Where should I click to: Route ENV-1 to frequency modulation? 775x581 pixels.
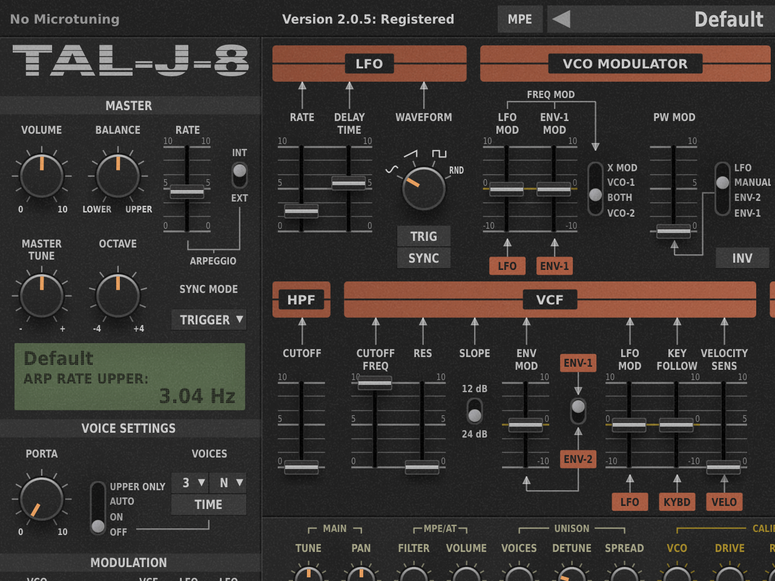[555, 266]
